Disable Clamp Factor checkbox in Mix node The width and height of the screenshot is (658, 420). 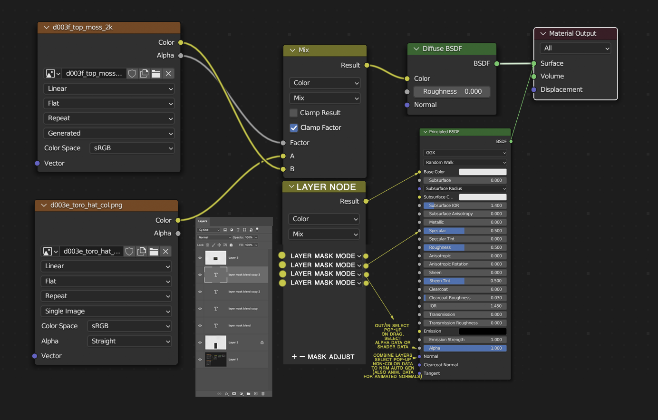click(x=294, y=127)
